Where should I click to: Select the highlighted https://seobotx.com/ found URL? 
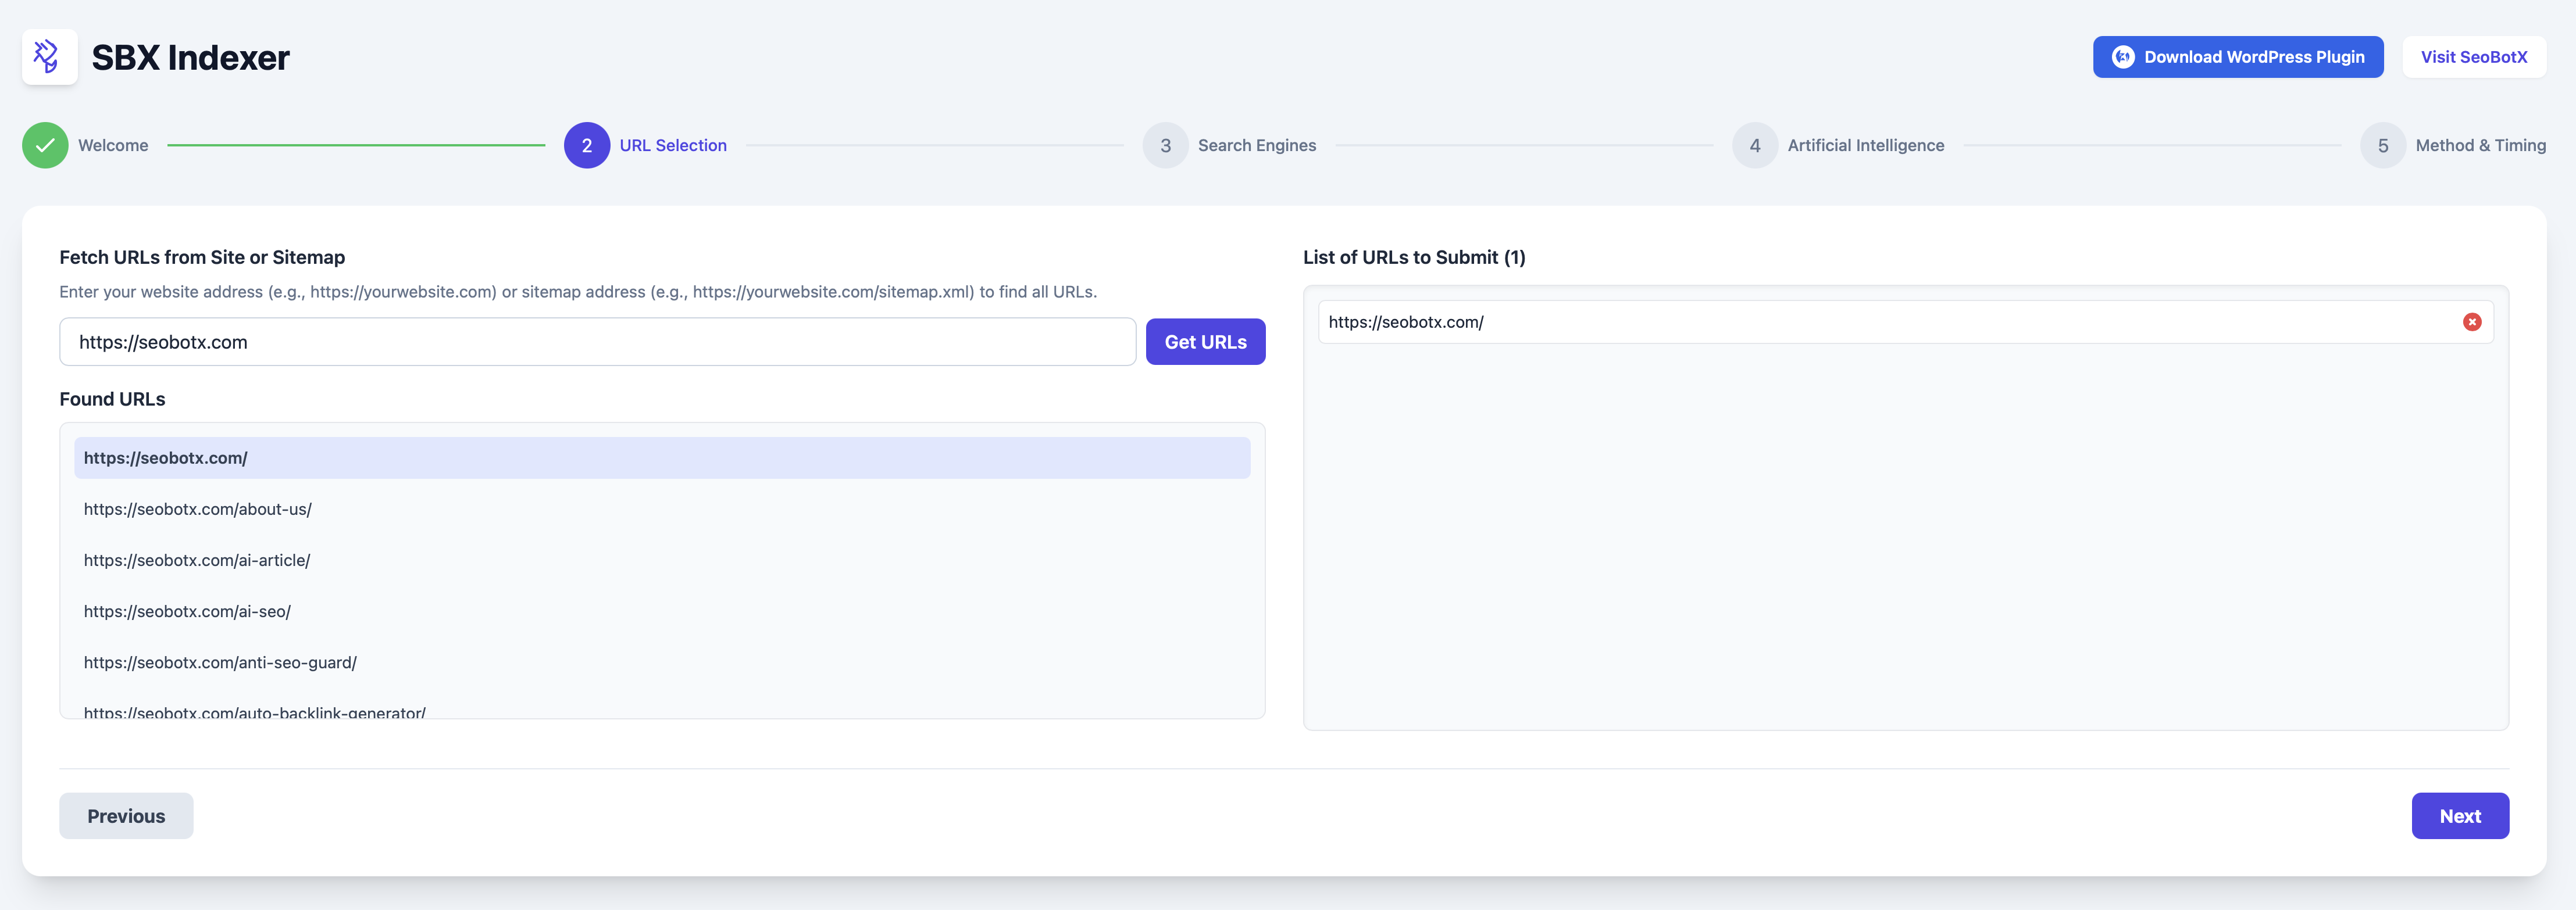pos(661,458)
